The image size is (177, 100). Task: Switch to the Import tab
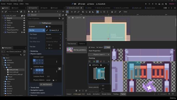[x=15, y=8]
